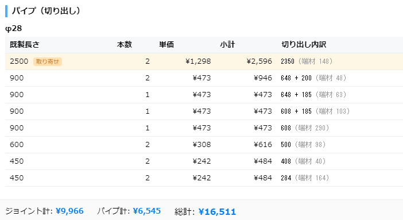Click the 既製長さ column header
The height and width of the screenshot is (220, 403).
point(25,44)
